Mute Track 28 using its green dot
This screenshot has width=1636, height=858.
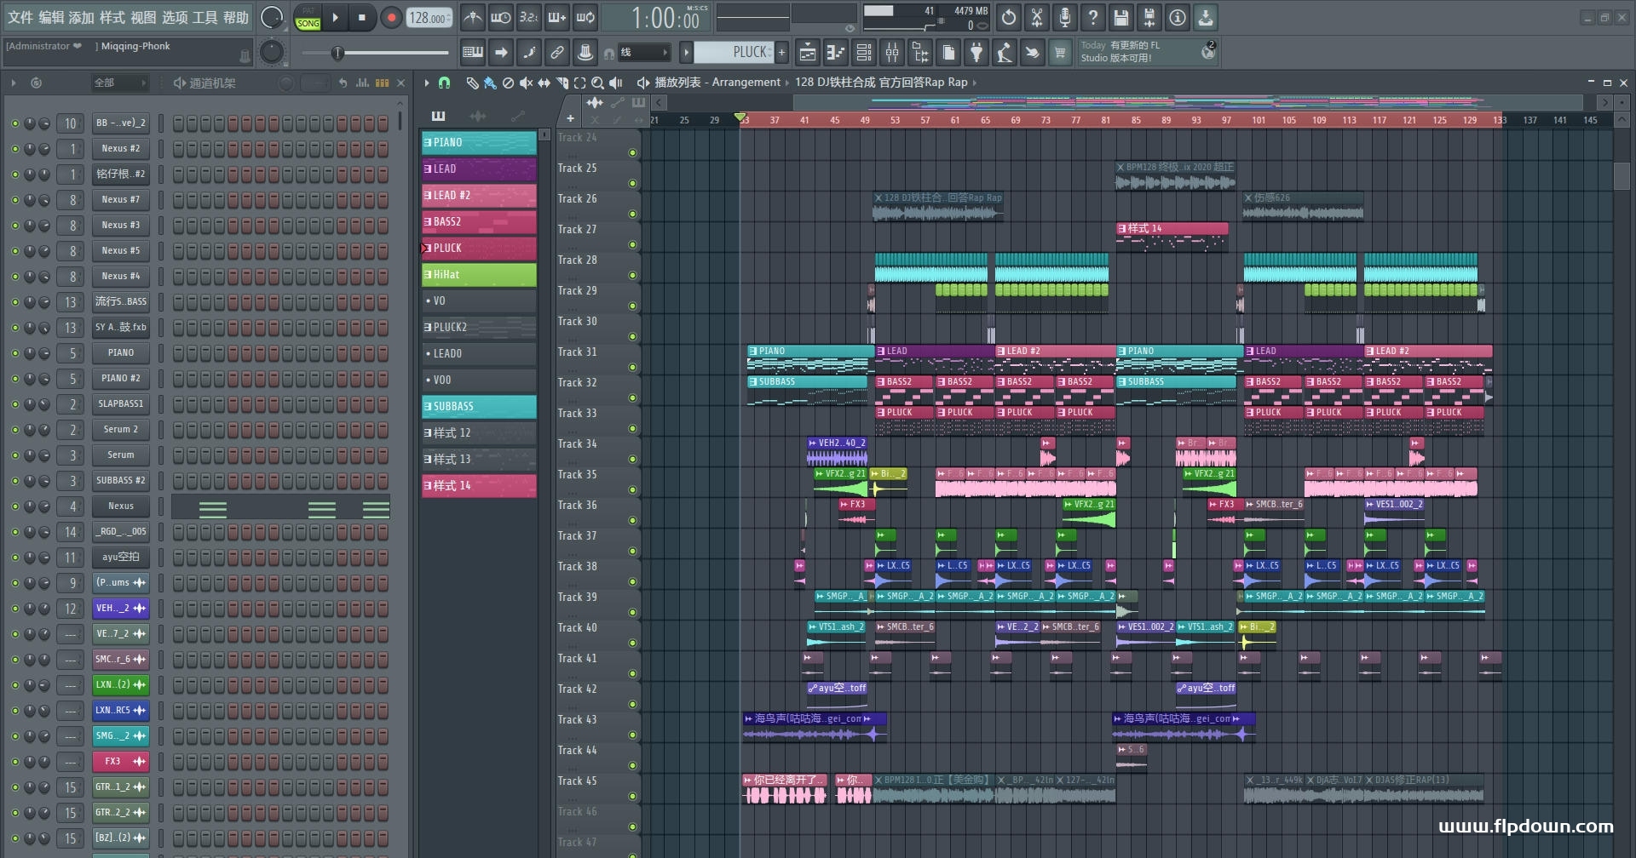[x=632, y=275]
